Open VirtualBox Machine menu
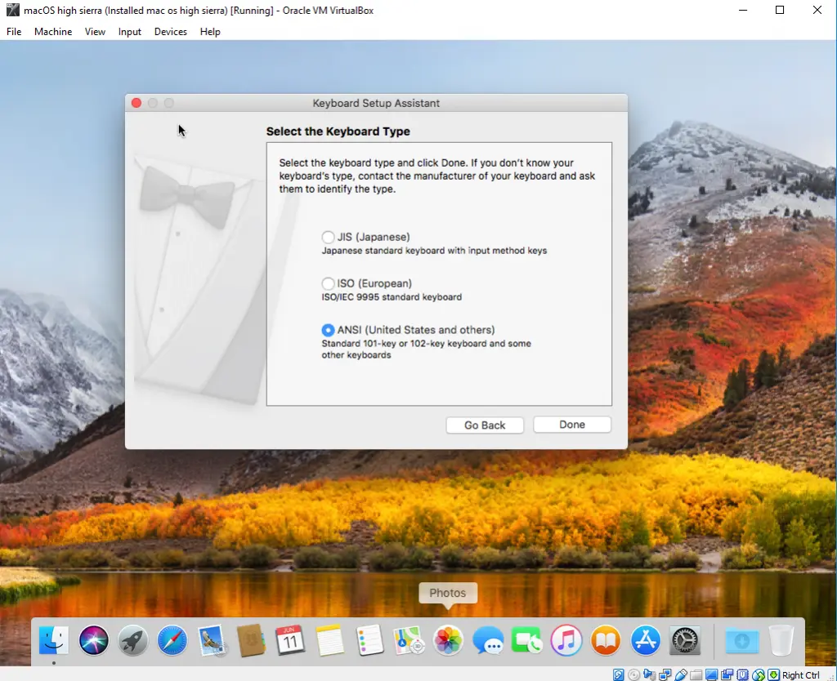This screenshot has width=837, height=681. (53, 32)
